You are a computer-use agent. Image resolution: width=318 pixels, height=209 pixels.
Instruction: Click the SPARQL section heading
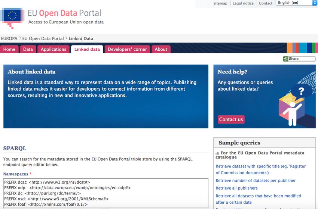(x=15, y=148)
